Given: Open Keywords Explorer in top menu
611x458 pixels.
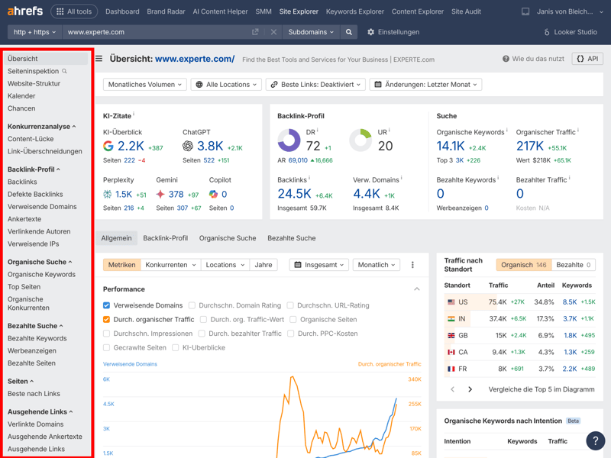Looking at the screenshot, I should [x=354, y=11].
